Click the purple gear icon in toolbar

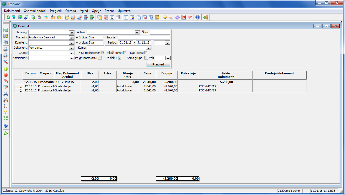coord(177,17)
